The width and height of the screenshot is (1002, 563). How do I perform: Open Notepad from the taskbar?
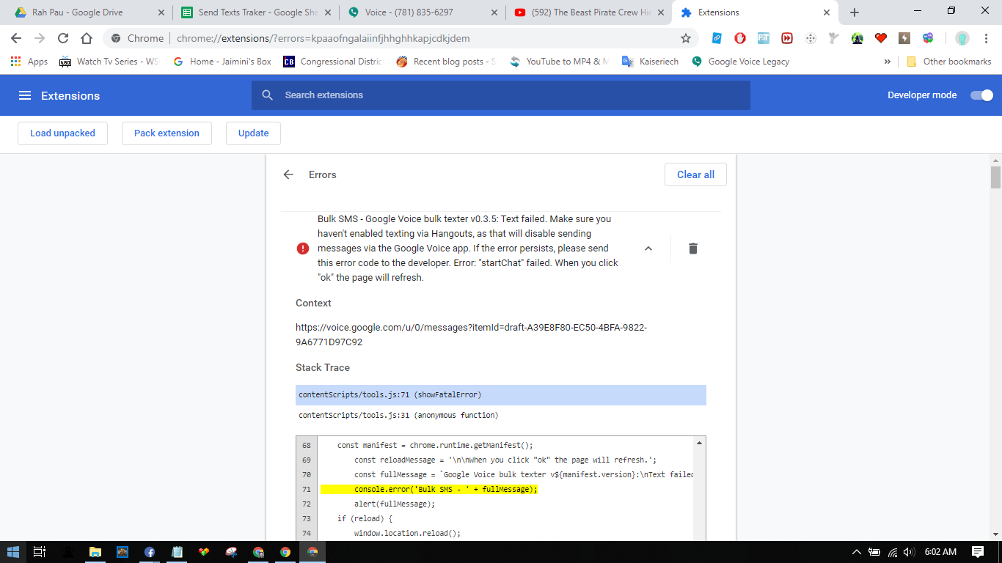coord(177,552)
